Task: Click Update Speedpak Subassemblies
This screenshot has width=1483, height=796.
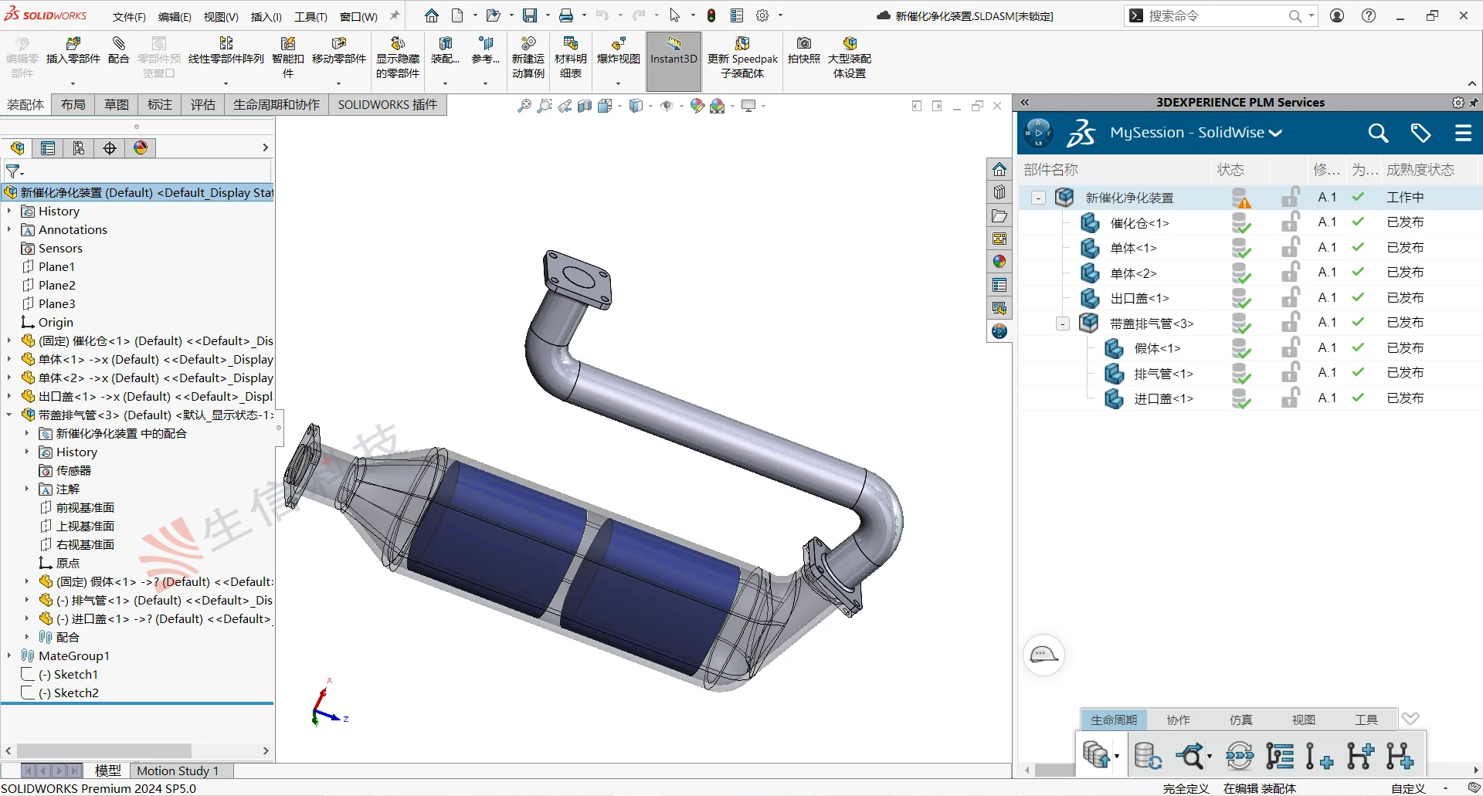Action: tap(742, 57)
